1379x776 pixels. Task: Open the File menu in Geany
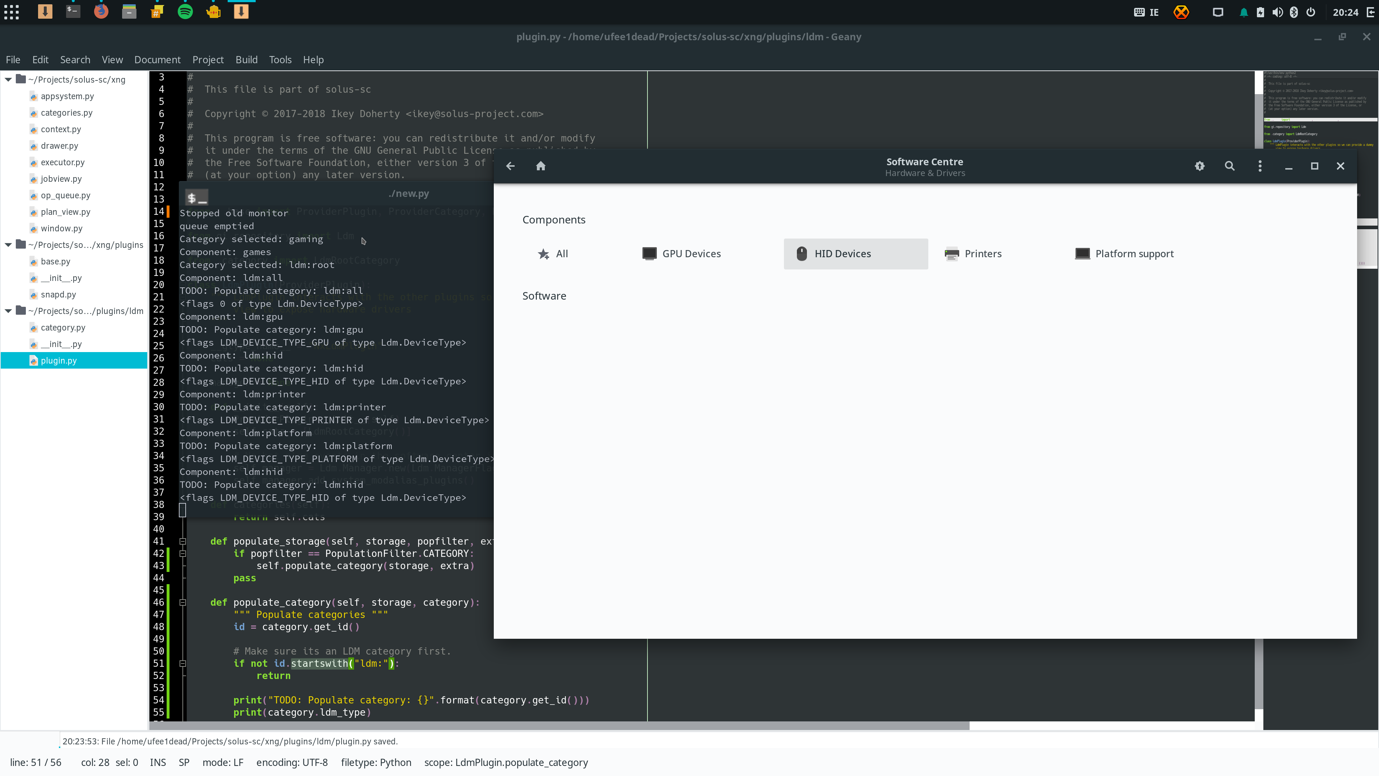pos(13,59)
